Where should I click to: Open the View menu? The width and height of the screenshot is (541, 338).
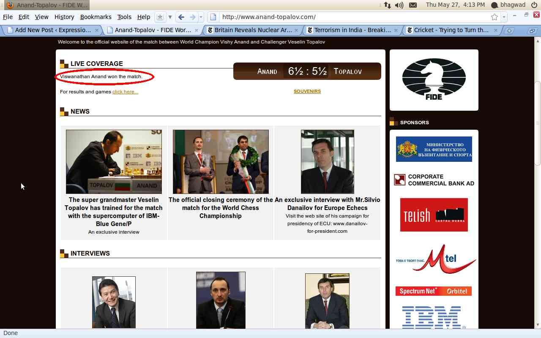(x=41, y=17)
